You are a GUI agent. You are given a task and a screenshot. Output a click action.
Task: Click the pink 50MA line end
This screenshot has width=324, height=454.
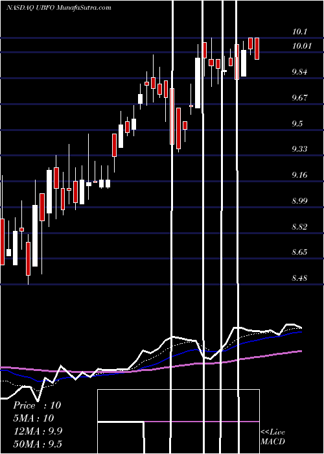(301, 352)
